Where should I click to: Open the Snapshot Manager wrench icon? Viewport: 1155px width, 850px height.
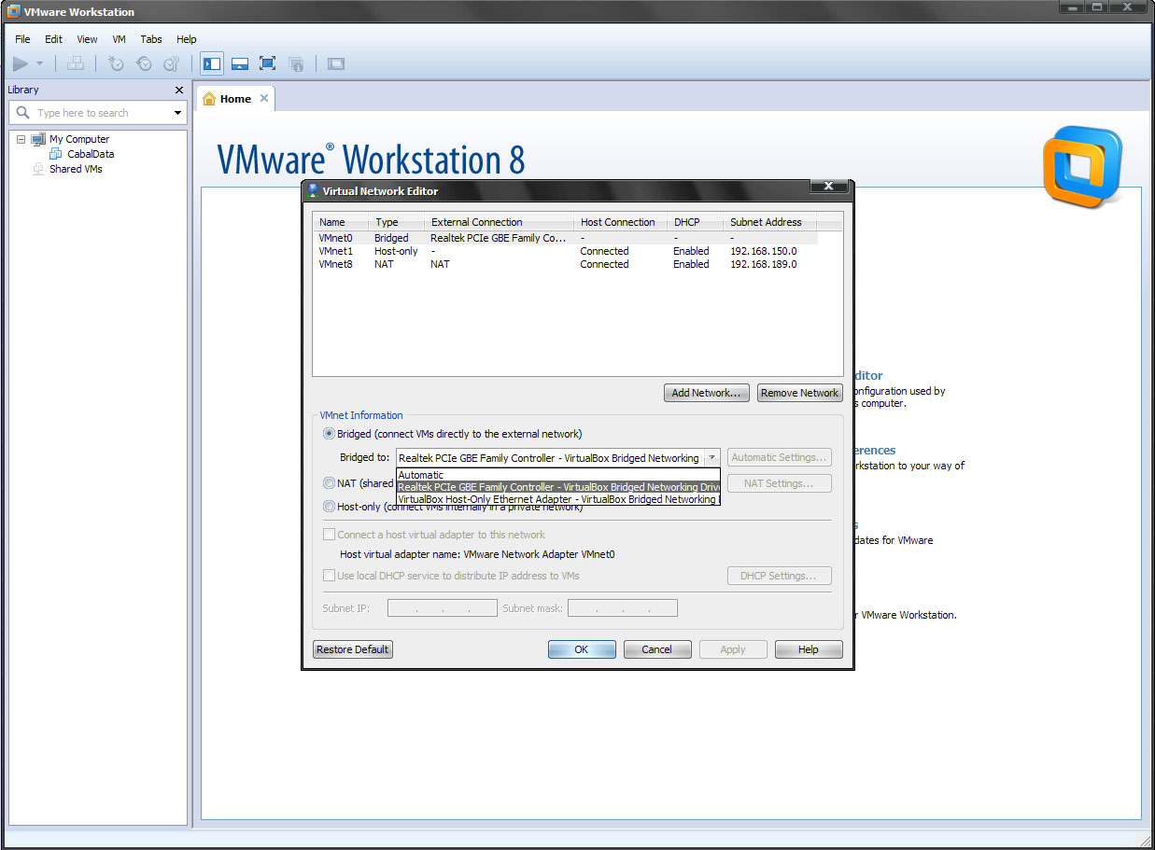click(171, 63)
